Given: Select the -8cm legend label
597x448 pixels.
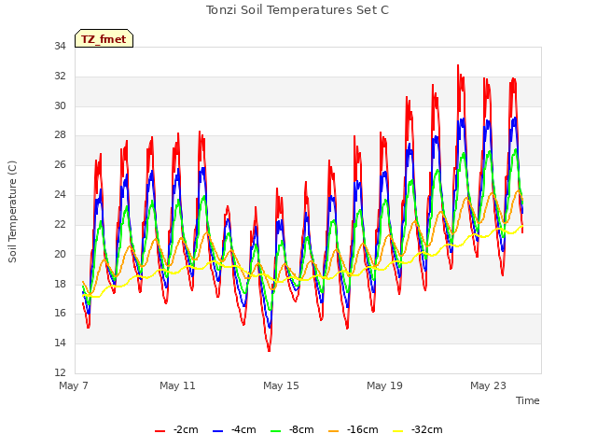Looking at the screenshot, I should [301, 430].
